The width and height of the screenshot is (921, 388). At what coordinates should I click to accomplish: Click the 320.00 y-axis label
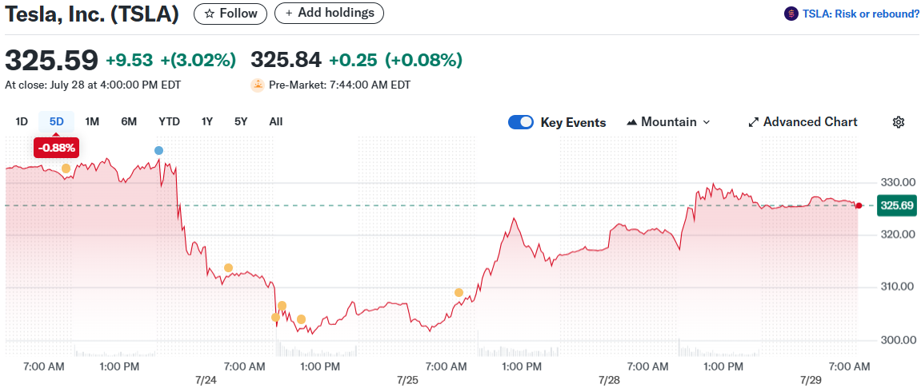coord(898,235)
